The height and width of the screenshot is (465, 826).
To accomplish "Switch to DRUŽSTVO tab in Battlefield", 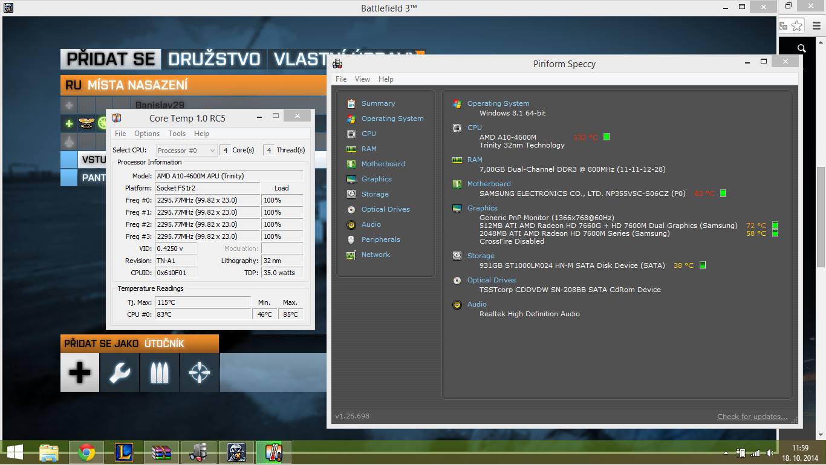I will [x=214, y=59].
